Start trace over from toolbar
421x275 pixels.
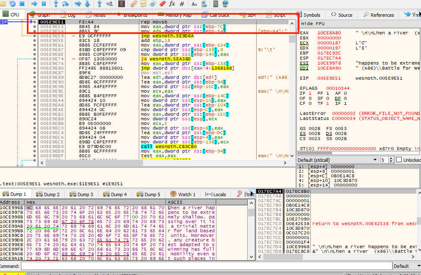(x=88, y=3)
